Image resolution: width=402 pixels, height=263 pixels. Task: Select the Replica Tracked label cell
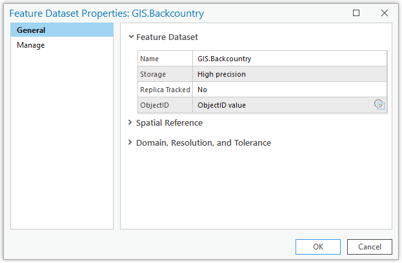165,90
